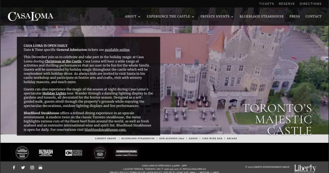This screenshot has height=173, width=329.
Task: Open the Twitter icon in footer
Action: click(23, 168)
